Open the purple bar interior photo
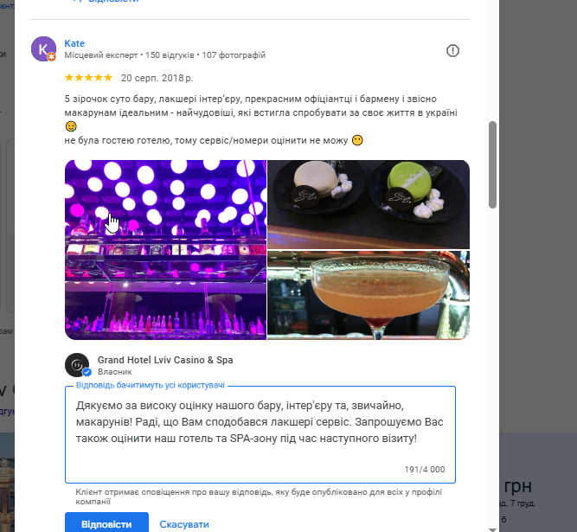The height and width of the screenshot is (532, 577). point(164,250)
